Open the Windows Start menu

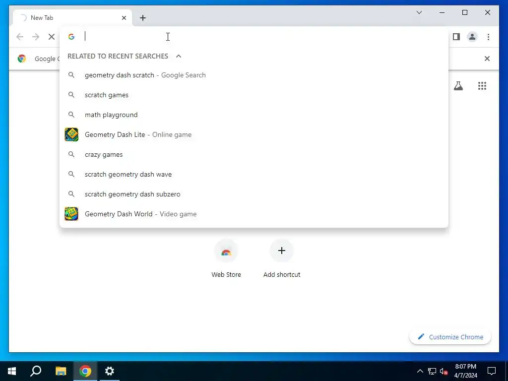(12, 371)
